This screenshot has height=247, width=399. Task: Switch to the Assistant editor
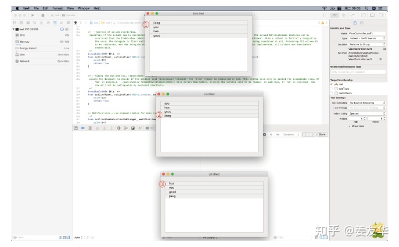(344, 16)
